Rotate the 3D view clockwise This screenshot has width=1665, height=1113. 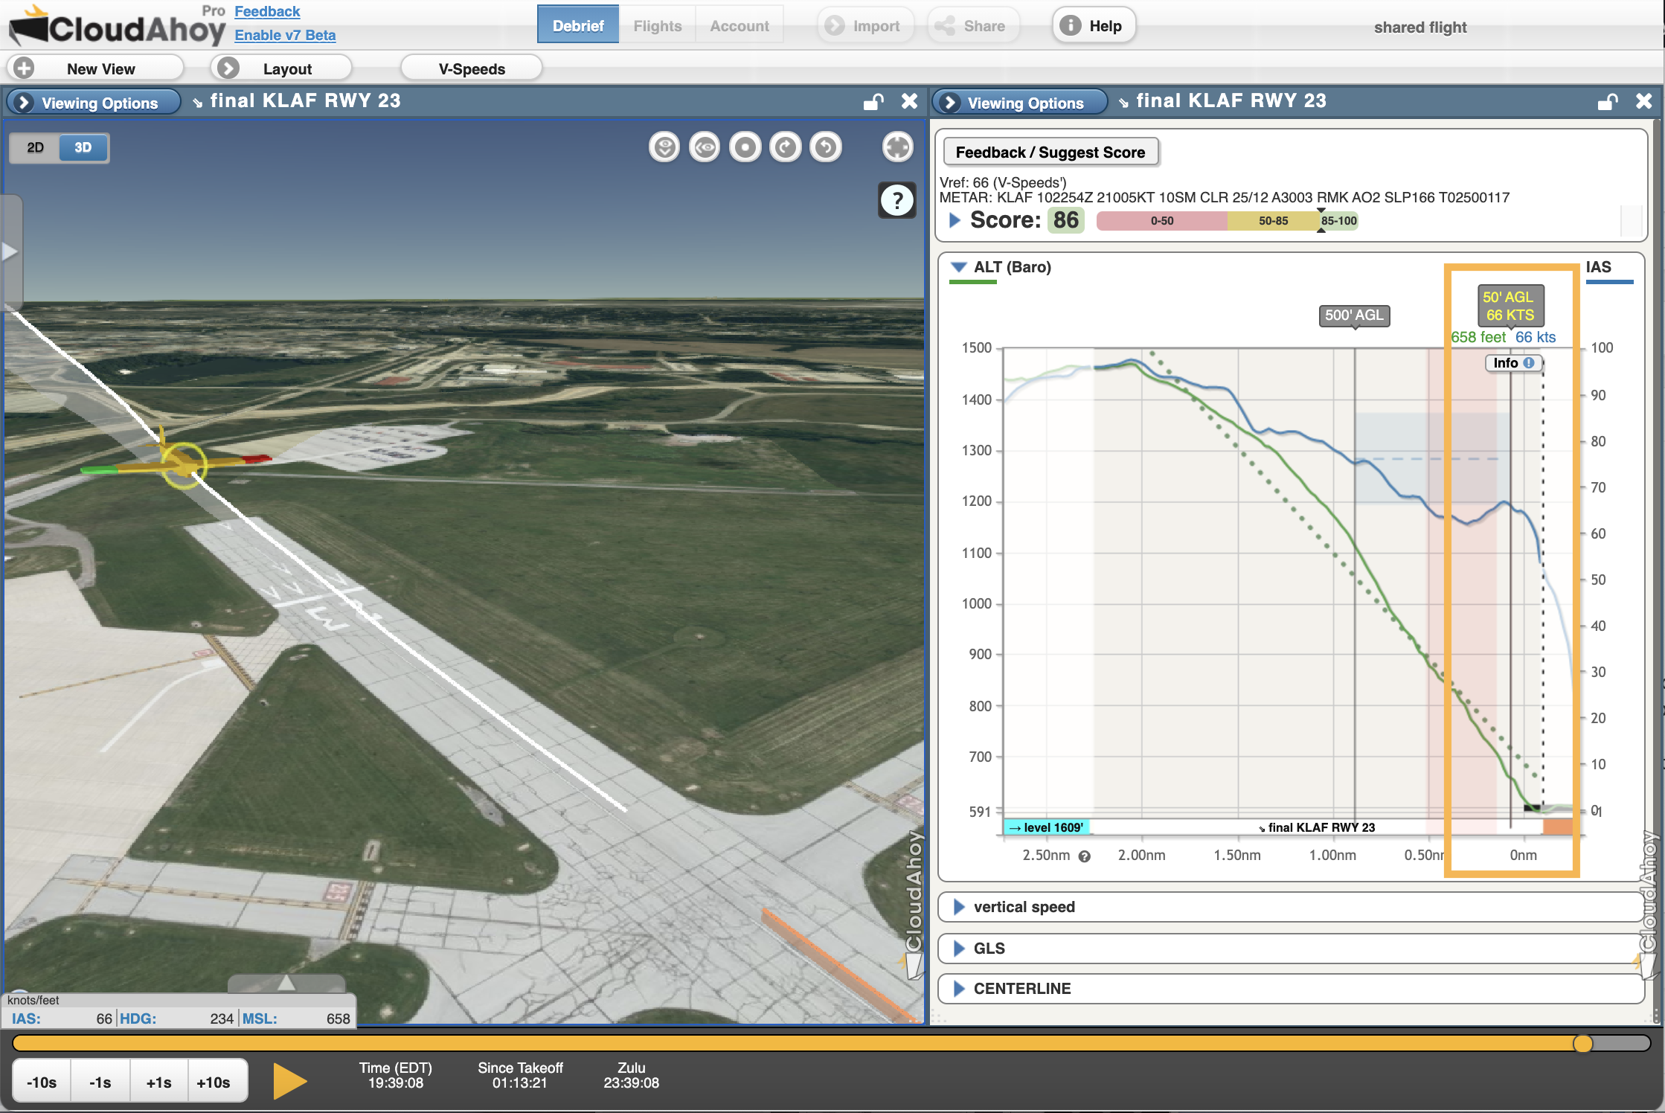click(x=786, y=147)
